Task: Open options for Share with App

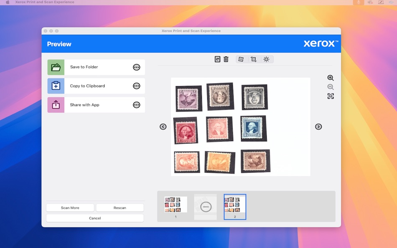Action: coord(137,105)
